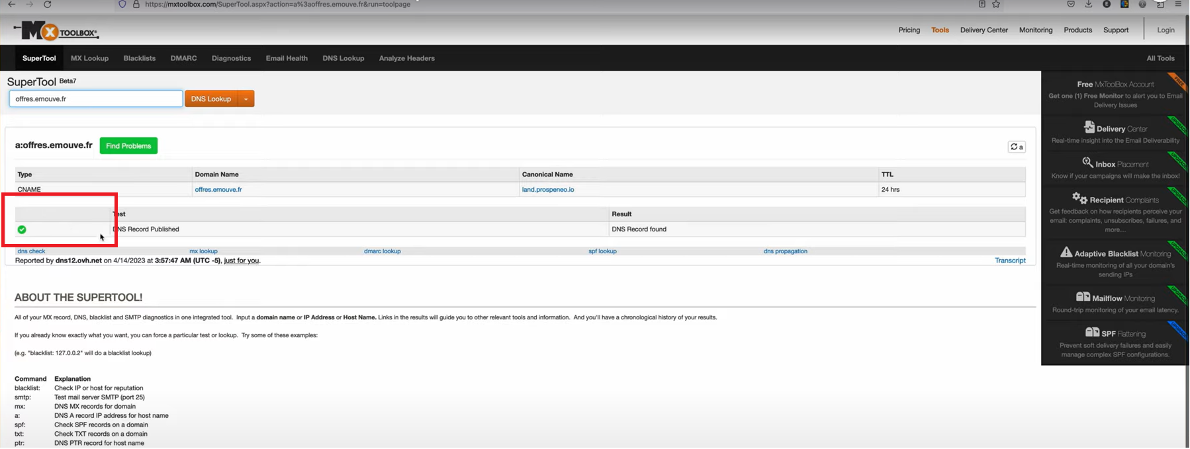The height and width of the screenshot is (449, 1190).
Task: Click the refresh 'a' lookup button
Action: [1017, 147]
